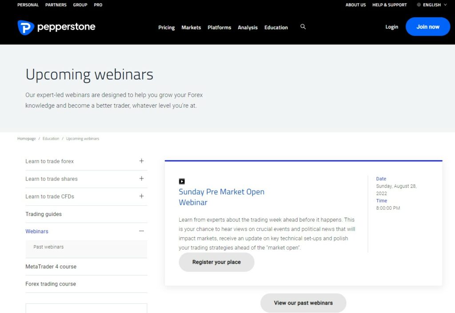Click Register your place button
455x313 pixels.
216,262
